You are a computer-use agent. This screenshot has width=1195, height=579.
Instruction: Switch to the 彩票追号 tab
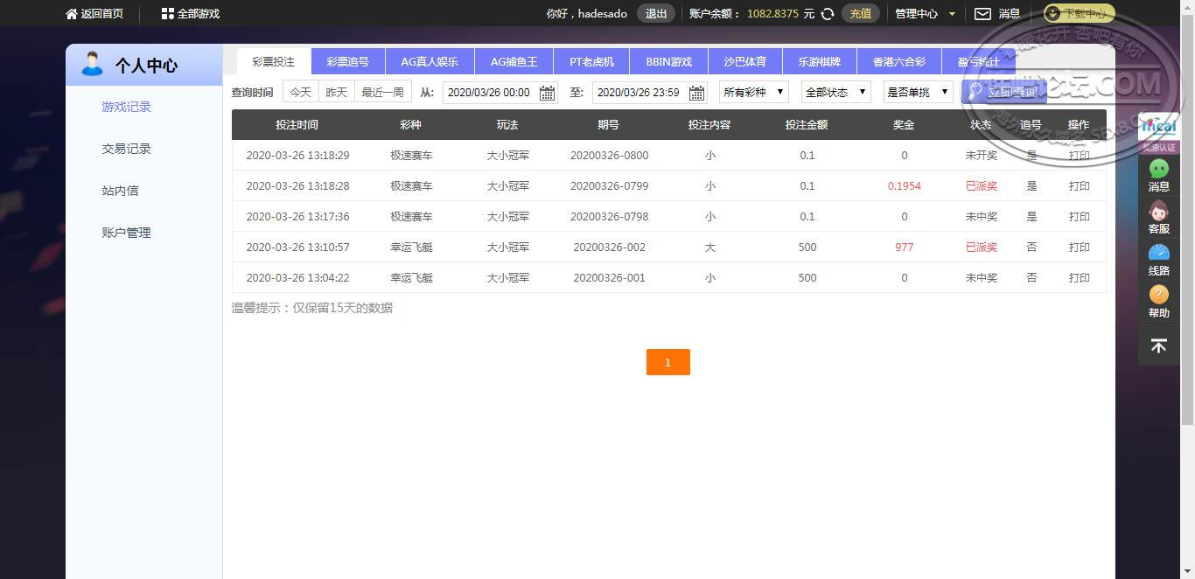[x=347, y=62]
